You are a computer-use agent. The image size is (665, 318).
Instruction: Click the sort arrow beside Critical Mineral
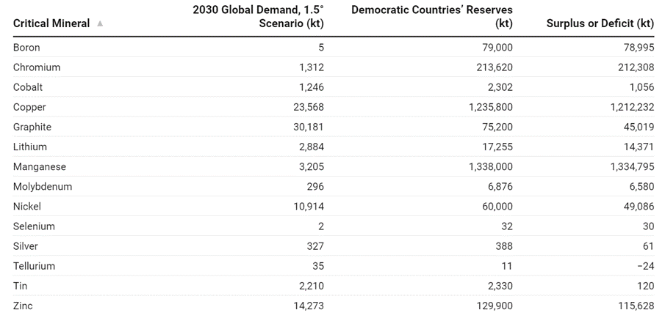[x=100, y=23]
